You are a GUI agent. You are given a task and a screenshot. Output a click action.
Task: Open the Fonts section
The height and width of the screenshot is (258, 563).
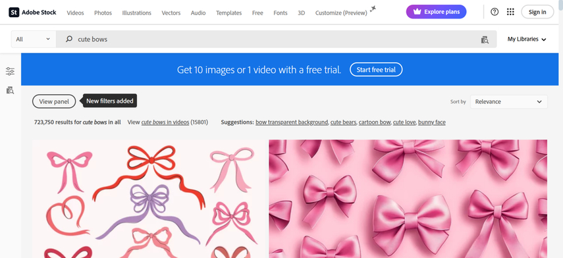[x=281, y=13]
